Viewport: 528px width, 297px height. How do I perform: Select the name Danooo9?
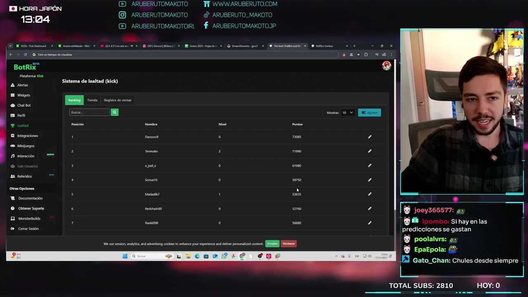(x=151, y=137)
